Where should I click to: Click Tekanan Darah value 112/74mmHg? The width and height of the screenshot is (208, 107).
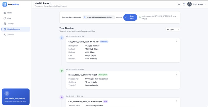(94, 105)
